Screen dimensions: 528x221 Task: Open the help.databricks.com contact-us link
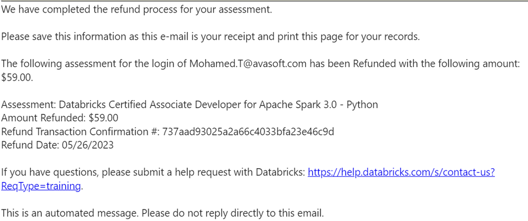point(402,172)
